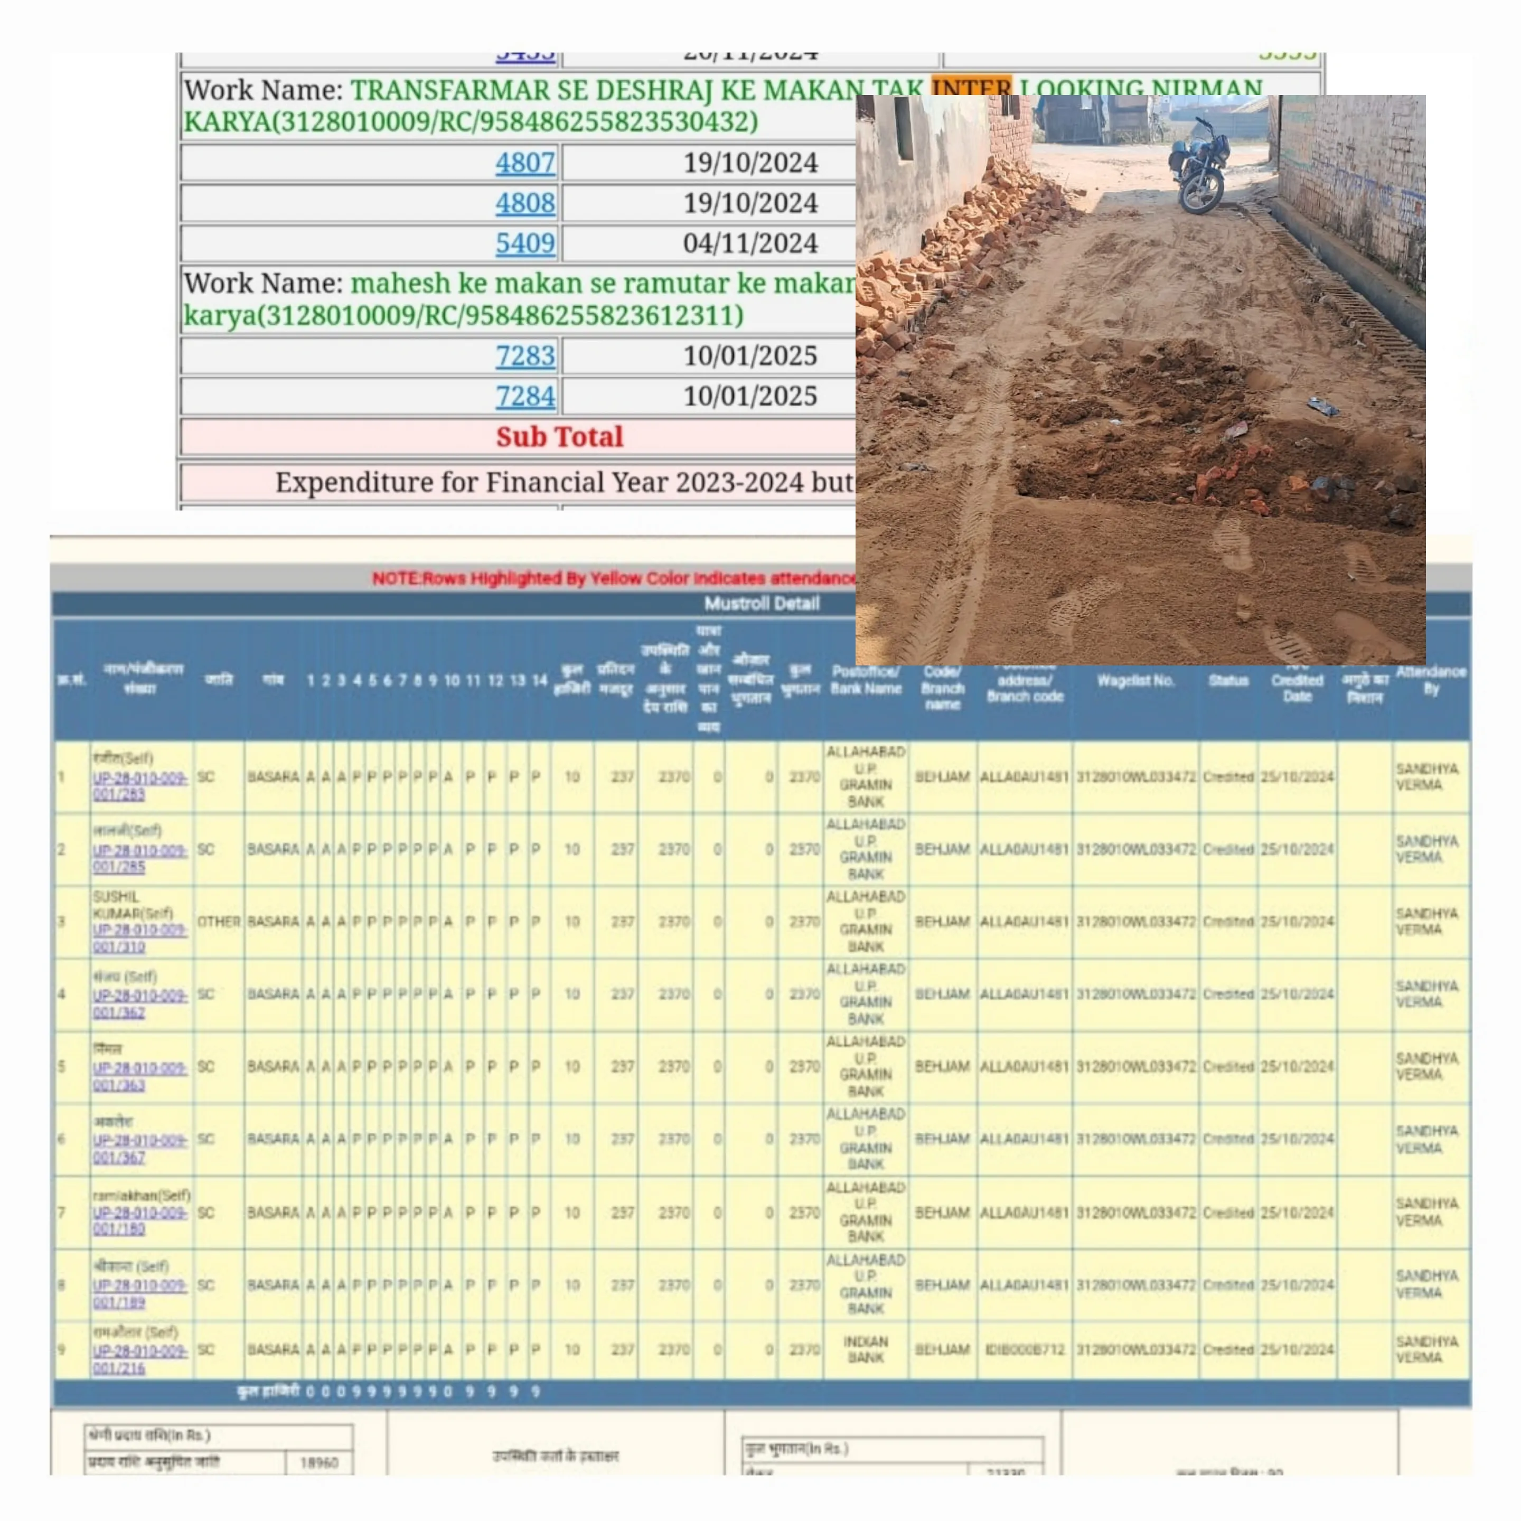Viewport: 1521px width, 1521px height.
Task: Open muster roll link 4808
Action: 524,203
